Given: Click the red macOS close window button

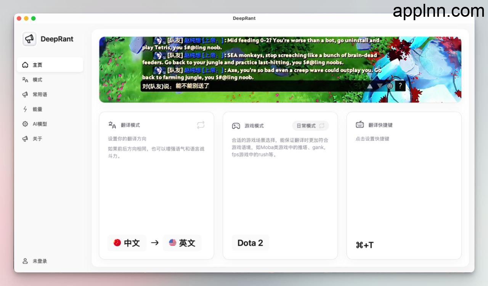Looking at the screenshot, I should (19, 18).
